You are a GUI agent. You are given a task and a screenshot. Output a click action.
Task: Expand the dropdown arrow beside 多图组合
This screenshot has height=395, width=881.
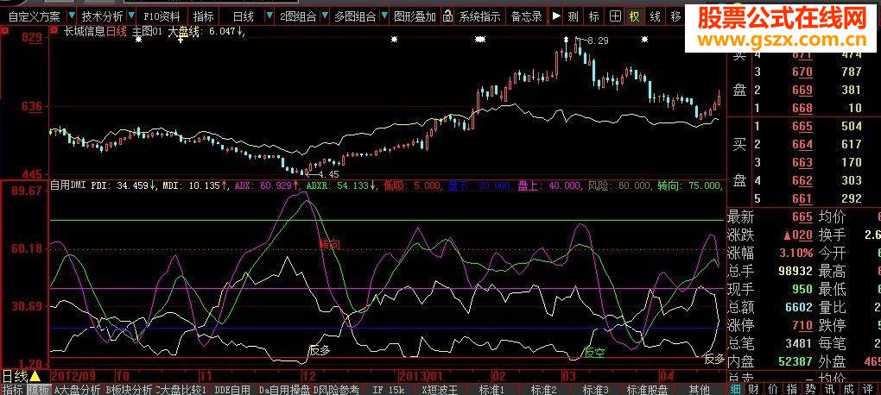pyautogui.click(x=384, y=16)
